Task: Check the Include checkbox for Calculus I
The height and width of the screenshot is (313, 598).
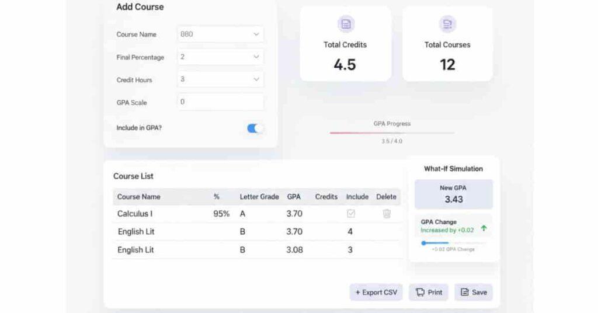Action: (x=351, y=214)
